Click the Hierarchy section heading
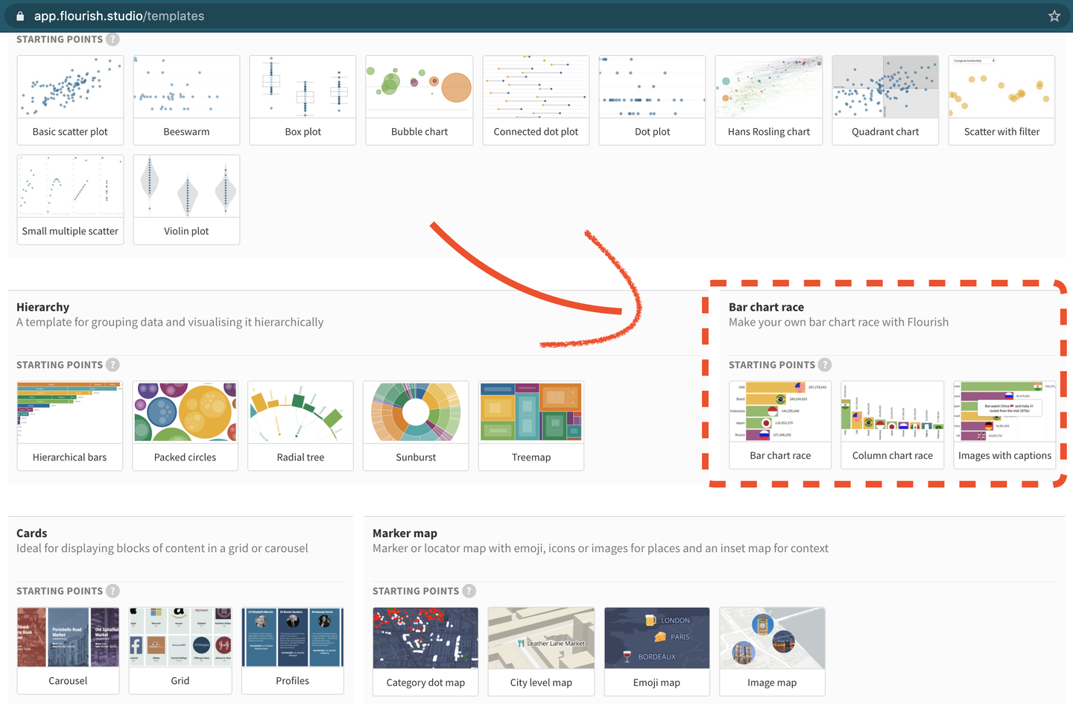The height and width of the screenshot is (704, 1073). [x=42, y=307]
